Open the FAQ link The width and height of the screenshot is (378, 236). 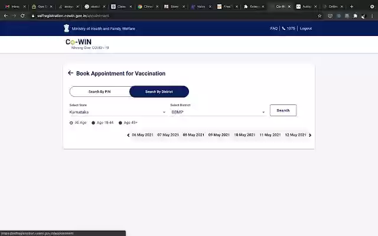pos(273,28)
